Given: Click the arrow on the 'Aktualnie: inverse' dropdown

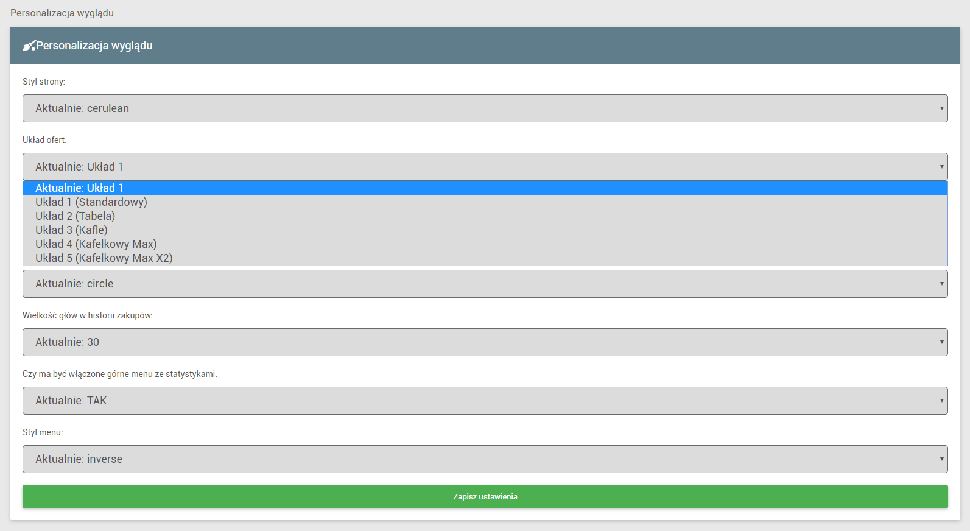Looking at the screenshot, I should pyautogui.click(x=941, y=459).
